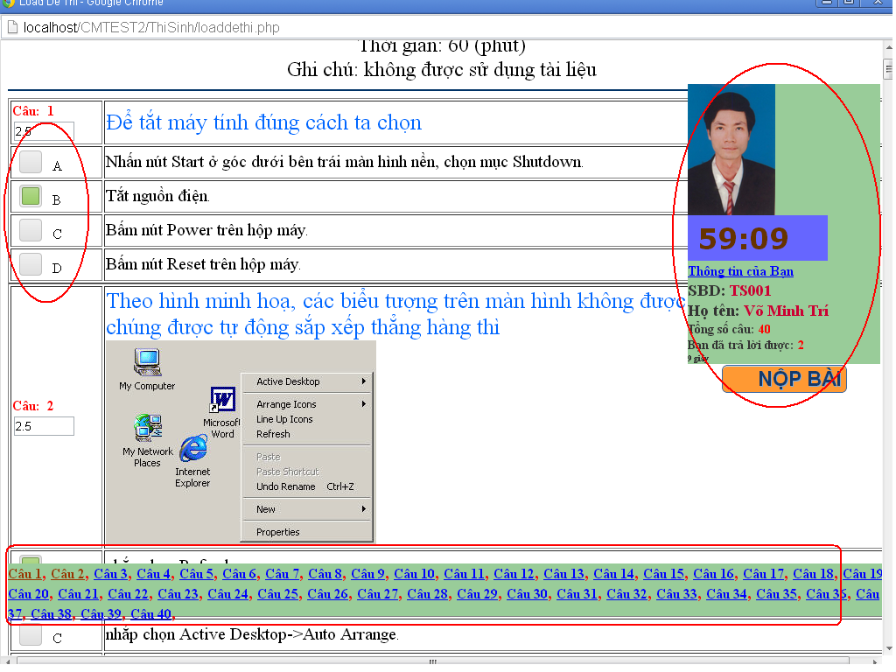The image size is (896, 672).
Task: Go to Câu 28
Action: (427, 594)
